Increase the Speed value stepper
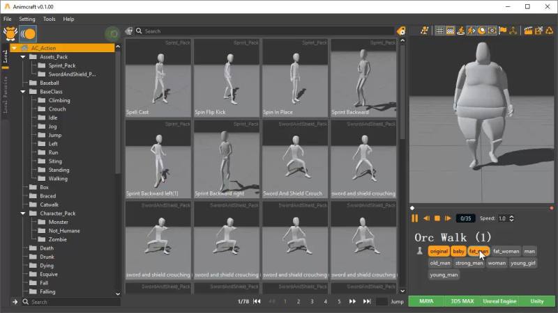The width and height of the screenshot is (558, 313). pos(512,216)
